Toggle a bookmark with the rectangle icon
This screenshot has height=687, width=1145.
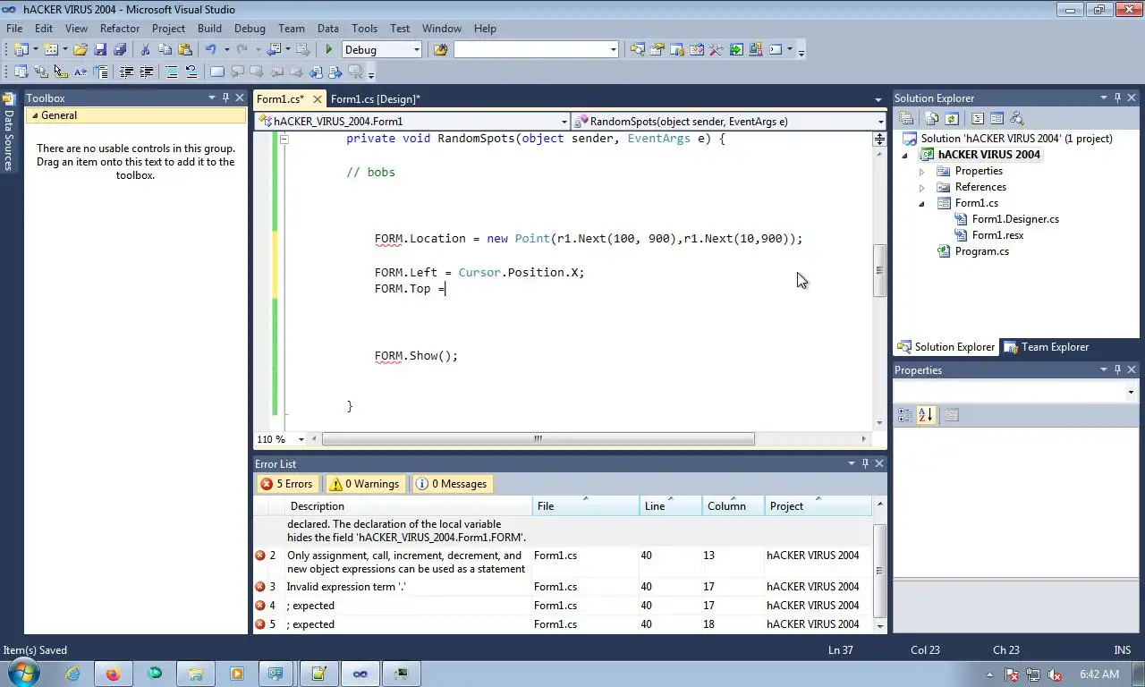coord(217,72)
